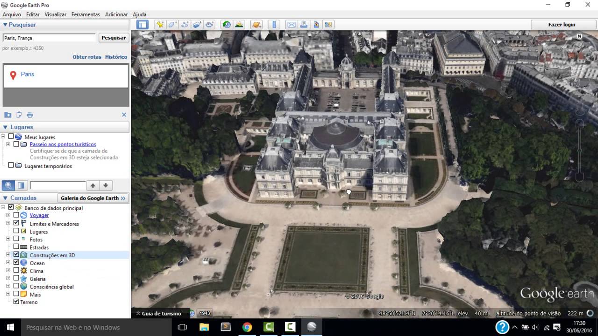Click Fazer login button
Viewport: 598px width, 336px height.
pyautogui.click(x=562, y=25)
